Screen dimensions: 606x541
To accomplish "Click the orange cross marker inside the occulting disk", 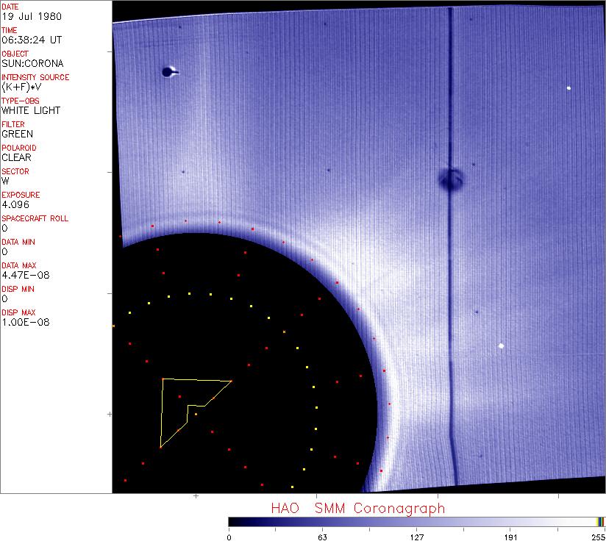I will [284, 332].
